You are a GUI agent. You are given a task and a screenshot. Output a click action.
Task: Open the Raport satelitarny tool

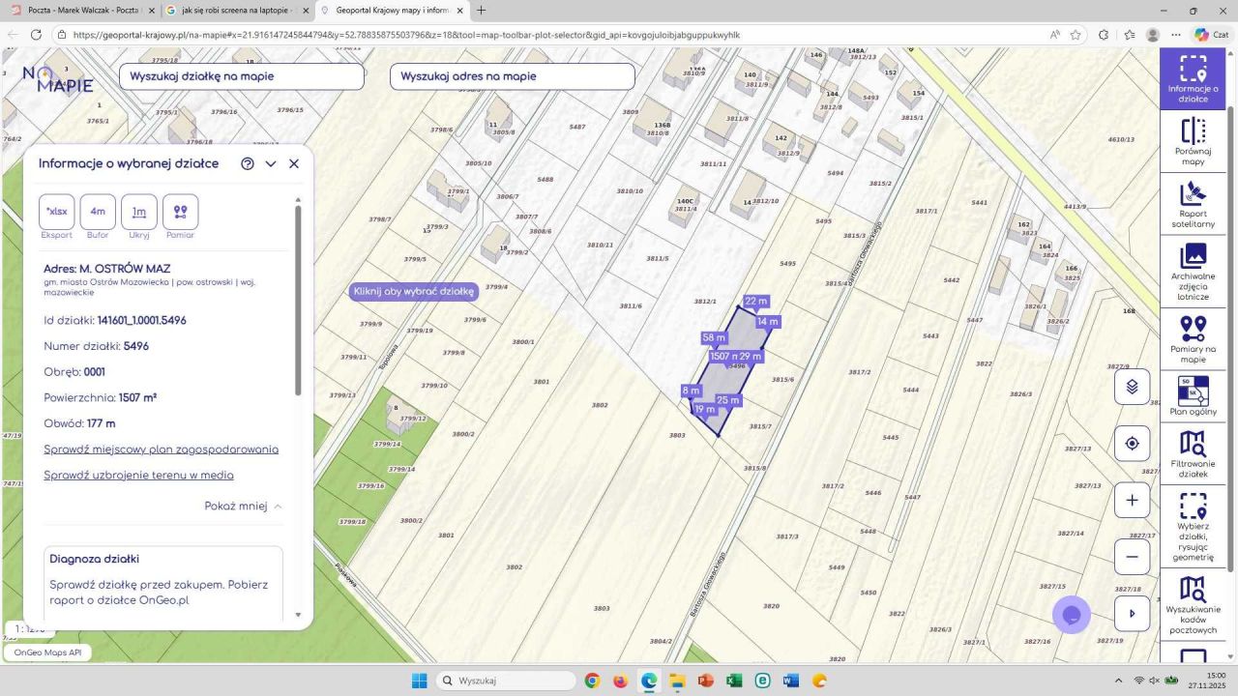[x=1193, y=205]
